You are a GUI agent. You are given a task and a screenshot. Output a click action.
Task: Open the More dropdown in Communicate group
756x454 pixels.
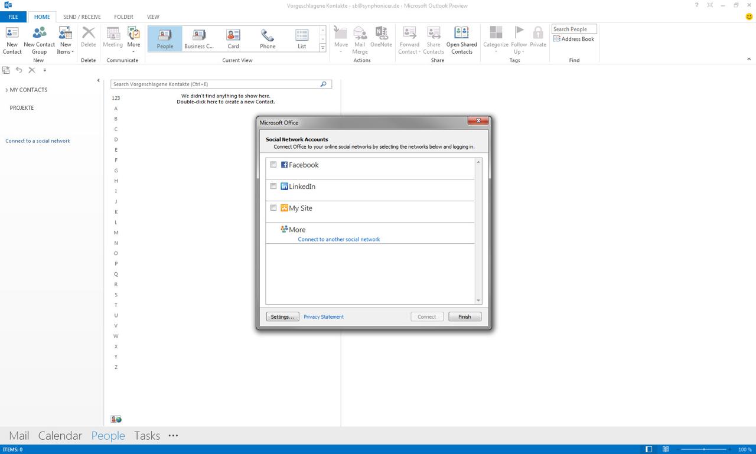click(x=133, y=40)
